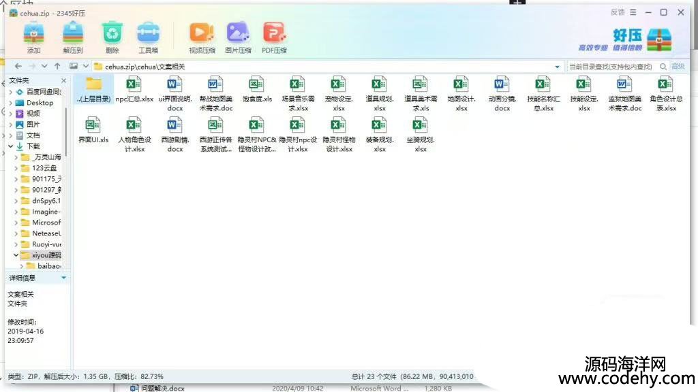Select the baibao folder in tree
Image resolution: width=698 pixels, height=392 pixels.
point(49,266)
